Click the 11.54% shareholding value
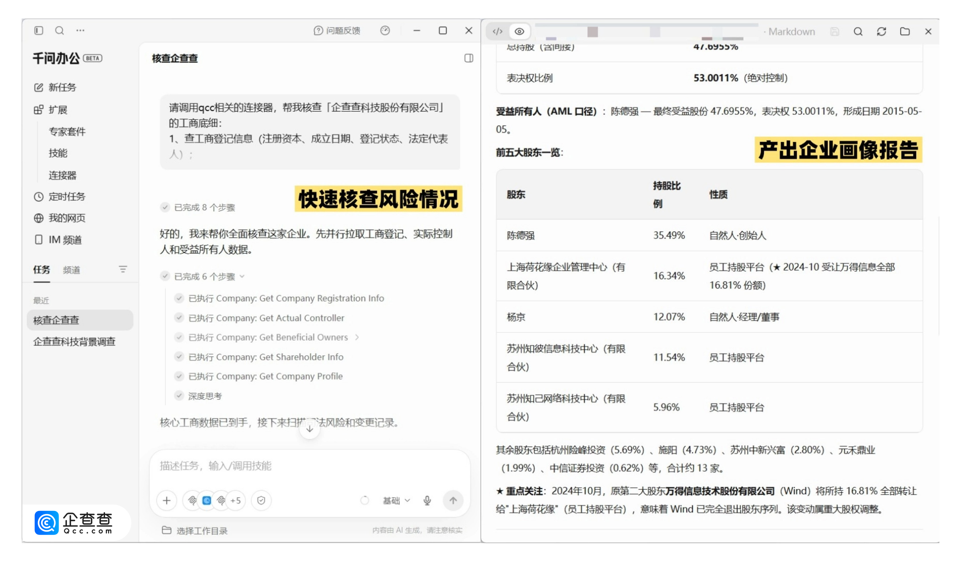961x565 pixels. pyautogui.click(x=669, y=358)
